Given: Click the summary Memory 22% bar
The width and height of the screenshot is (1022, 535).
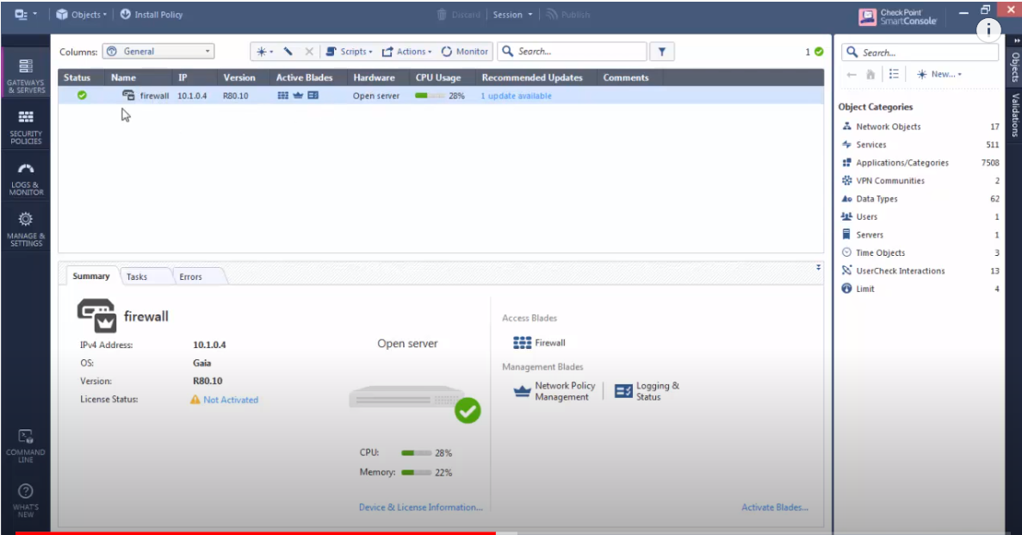Looking at the screenshot, I should [417, 472].
